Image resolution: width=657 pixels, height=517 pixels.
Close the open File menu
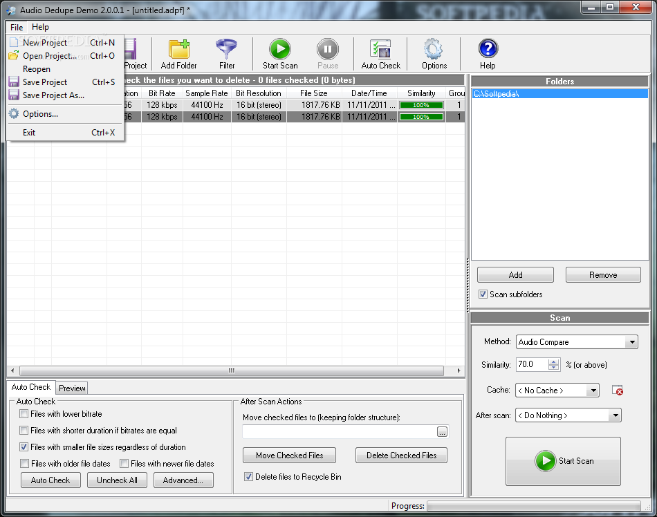click(17, 27)
